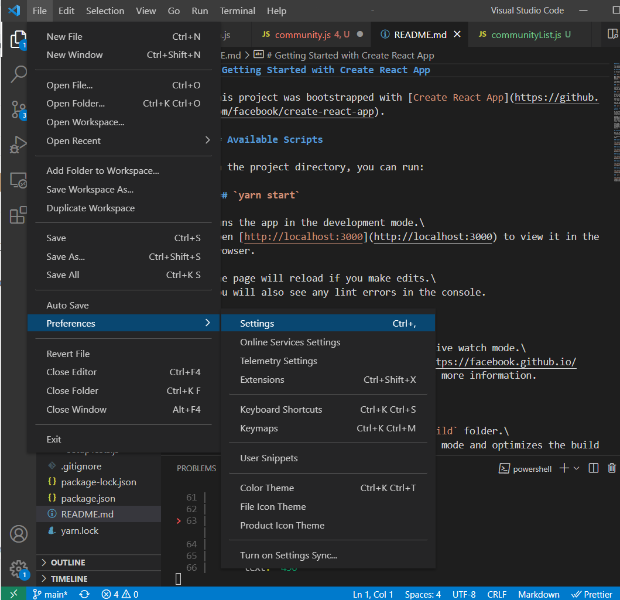The image size is (620, 600).
Task: Choose Save As... menu item
Action: tap(124, 256)
